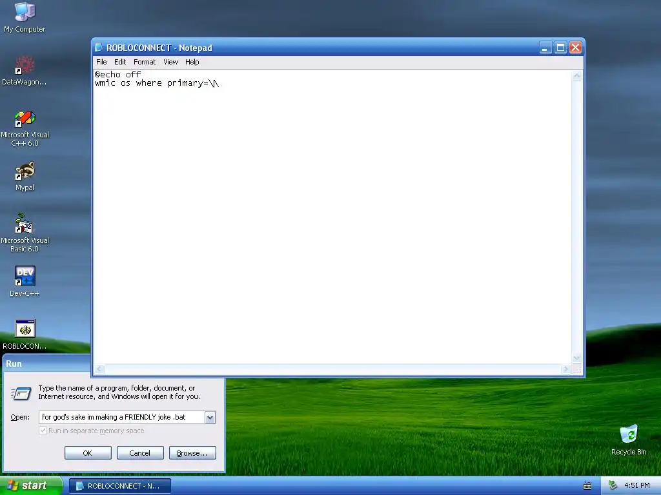Minimize the Notepad window
Screen dimensions: 661x495
coord(545,48)
